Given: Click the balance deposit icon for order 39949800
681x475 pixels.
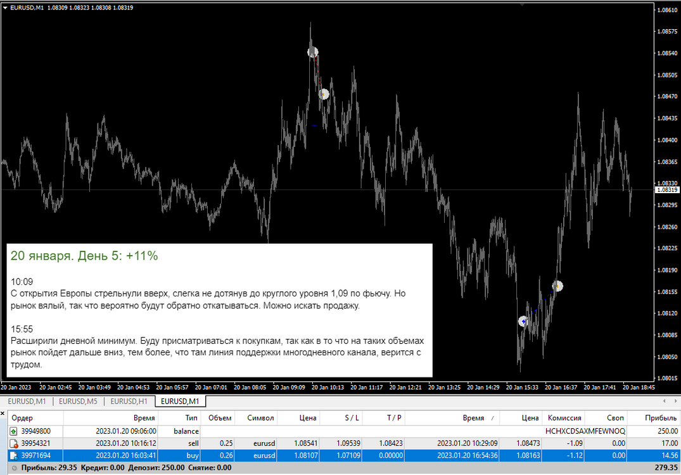Looking at the screenshot, I should (13, 431).
